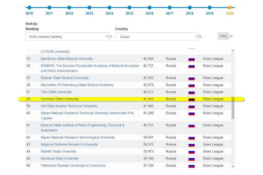Select year 2018 on the timeline
263x175 pixels.
point(190,8)
